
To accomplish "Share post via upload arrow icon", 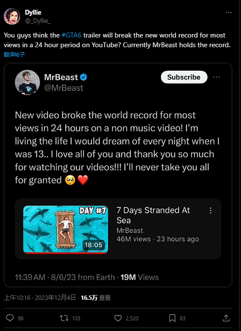I will 226,318.
